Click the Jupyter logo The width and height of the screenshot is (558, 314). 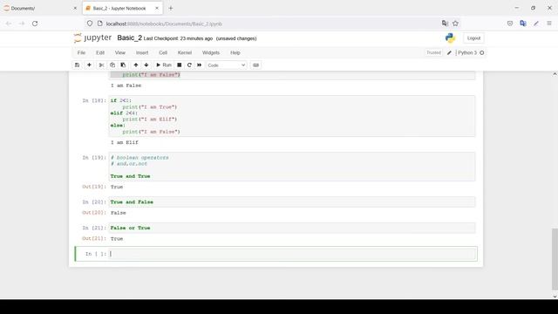92,38
